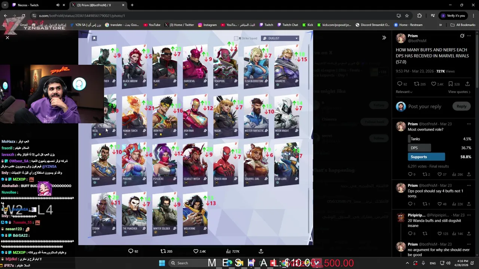Bookmark this page with the star icon
479x269 pixels.
pyautogui.click(x=407, y=16)
